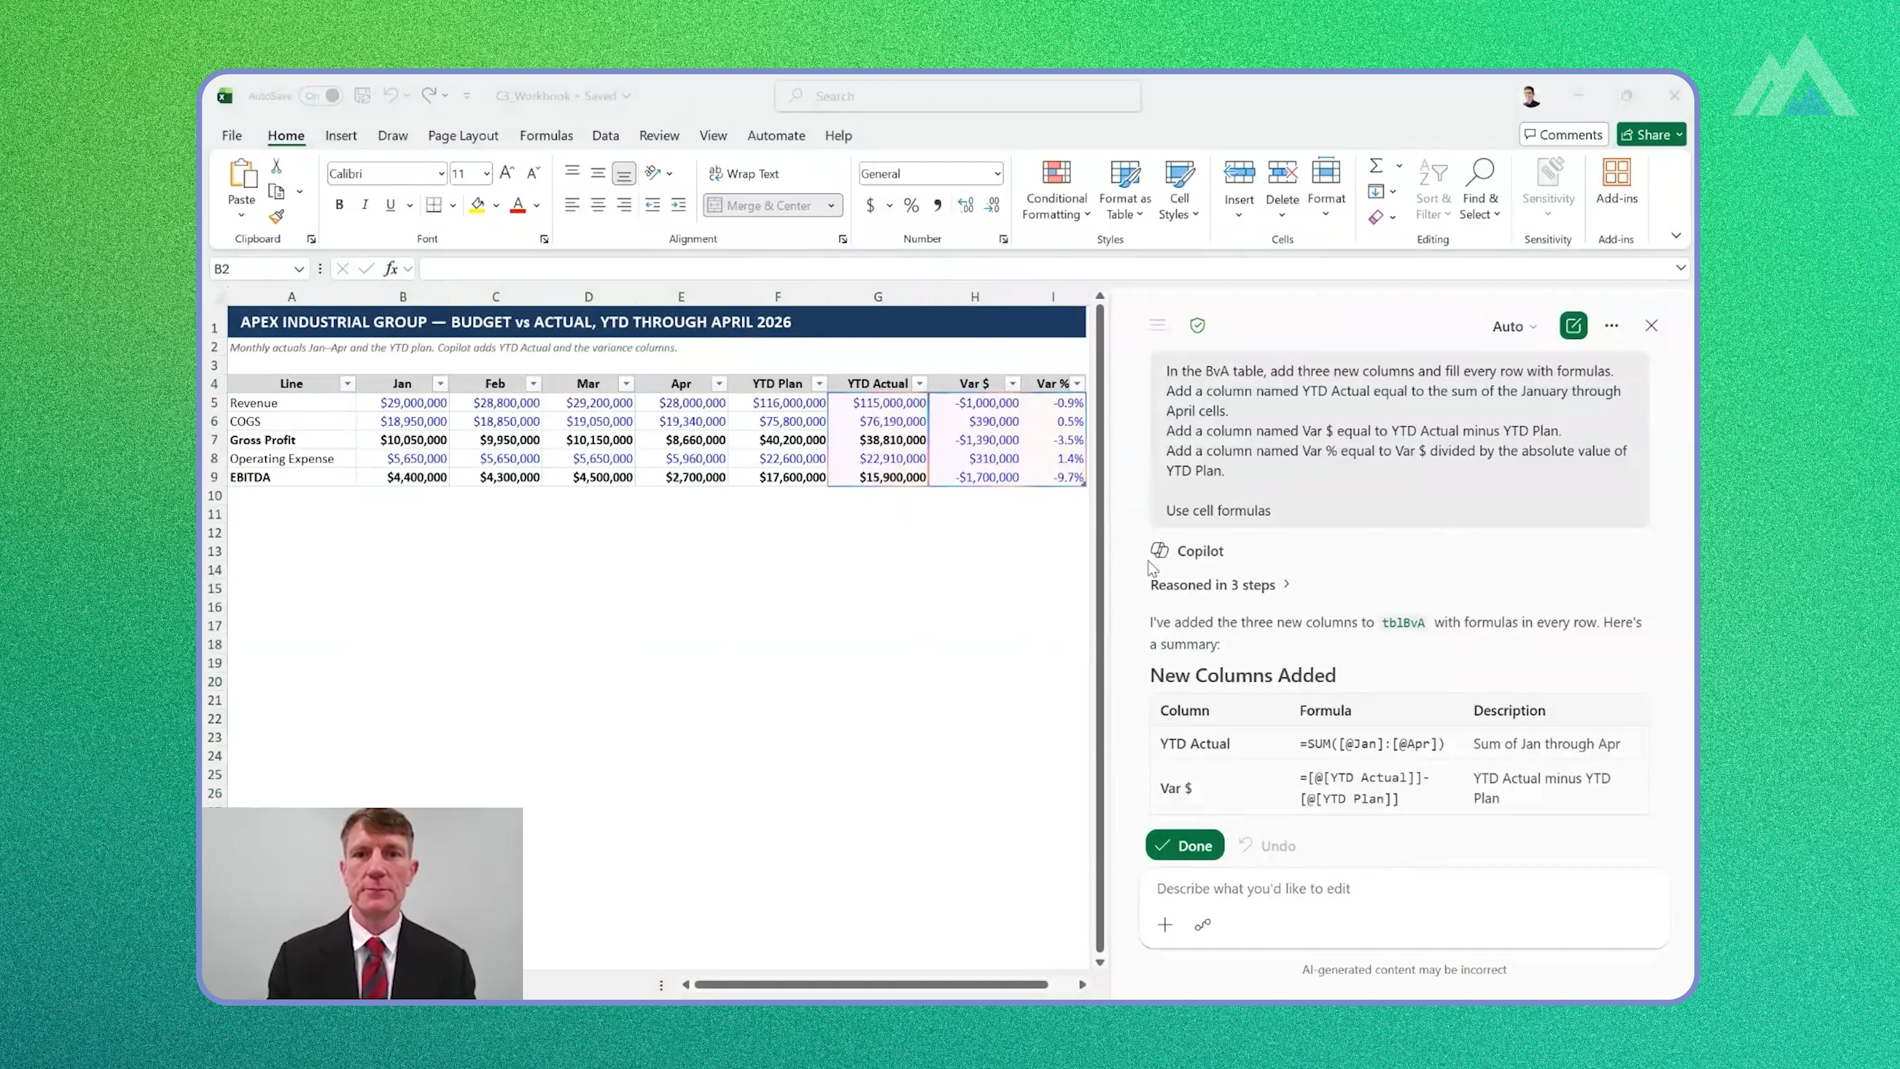Click the AutoSum sigma icon
The width and height of the screenshot is (1900, 1069).
[x=1376, y=165]
